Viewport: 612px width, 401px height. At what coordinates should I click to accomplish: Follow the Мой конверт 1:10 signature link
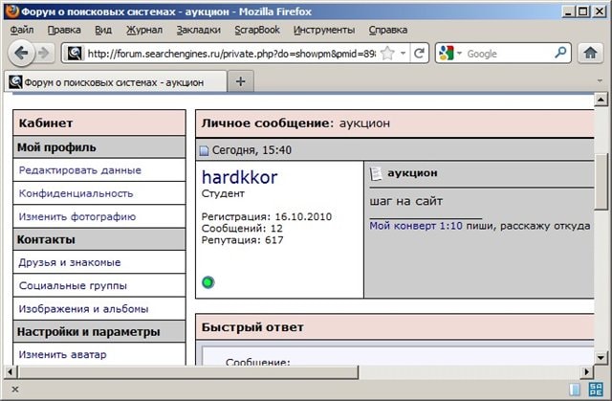(x=416, y=226)
